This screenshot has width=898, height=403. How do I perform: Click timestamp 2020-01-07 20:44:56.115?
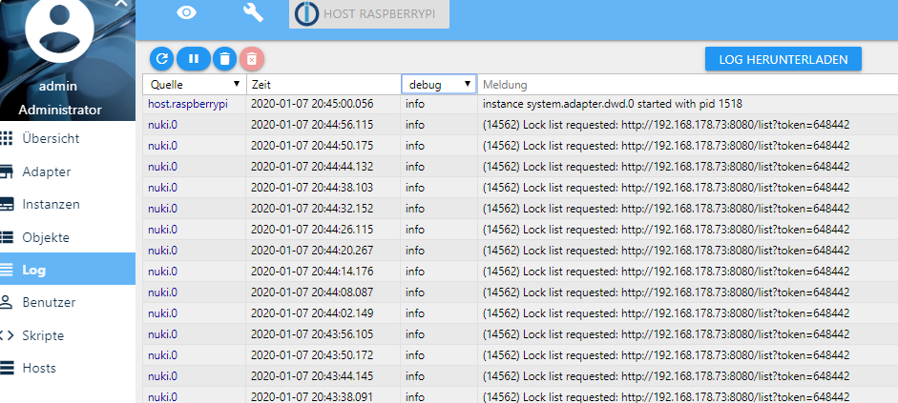click(312, 125)
